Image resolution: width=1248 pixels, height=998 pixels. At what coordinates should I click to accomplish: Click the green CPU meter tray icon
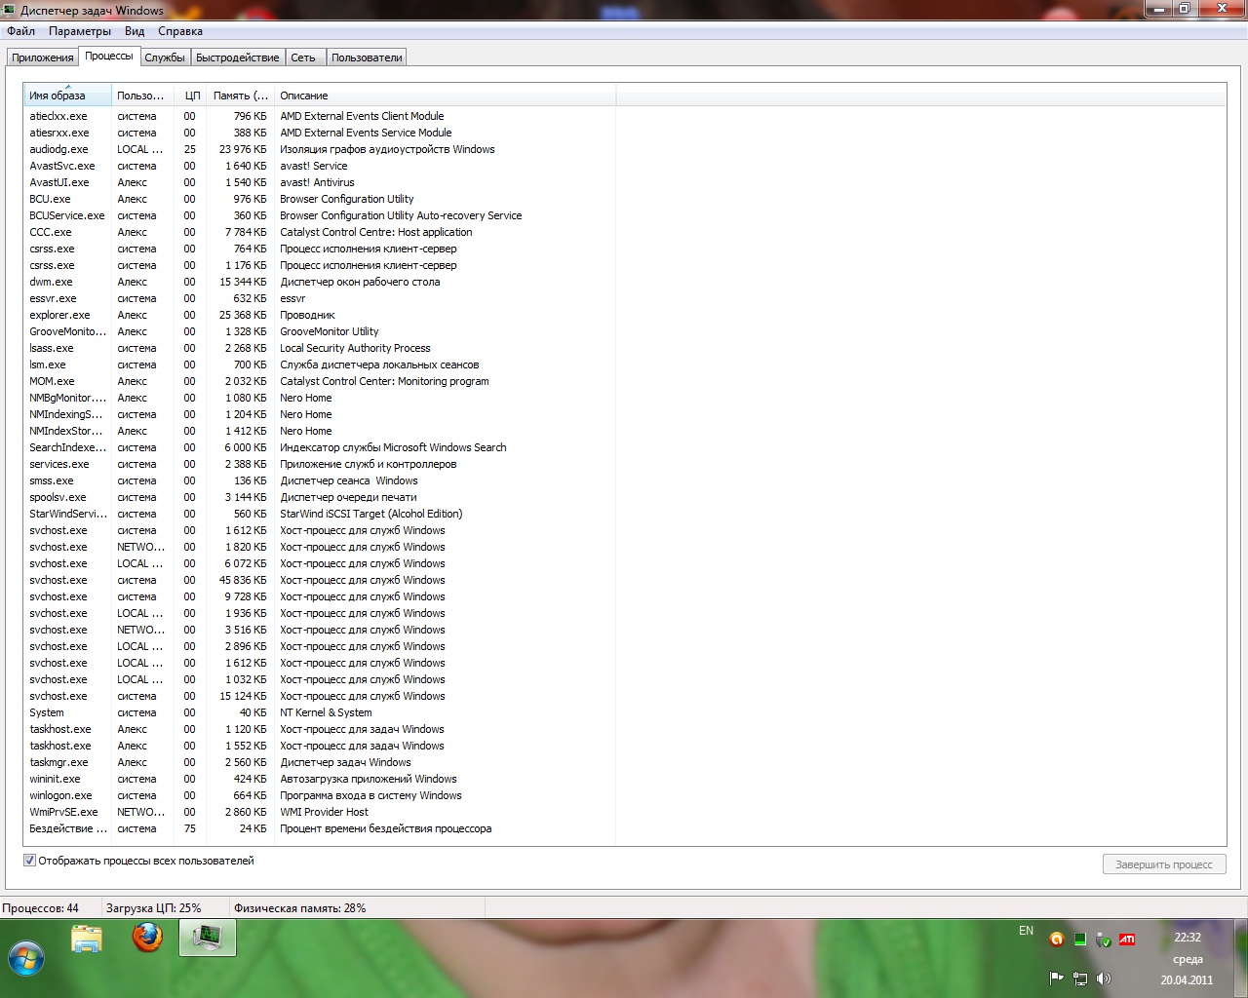[x=1080, y=940]
